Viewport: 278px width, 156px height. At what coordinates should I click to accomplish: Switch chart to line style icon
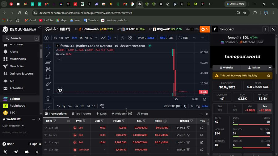coord(103,38)
